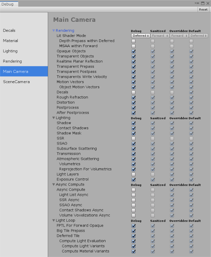Enable the Debug SSR checkbox
The height and width of the screenshot is (257, 211).
[133, 138]
